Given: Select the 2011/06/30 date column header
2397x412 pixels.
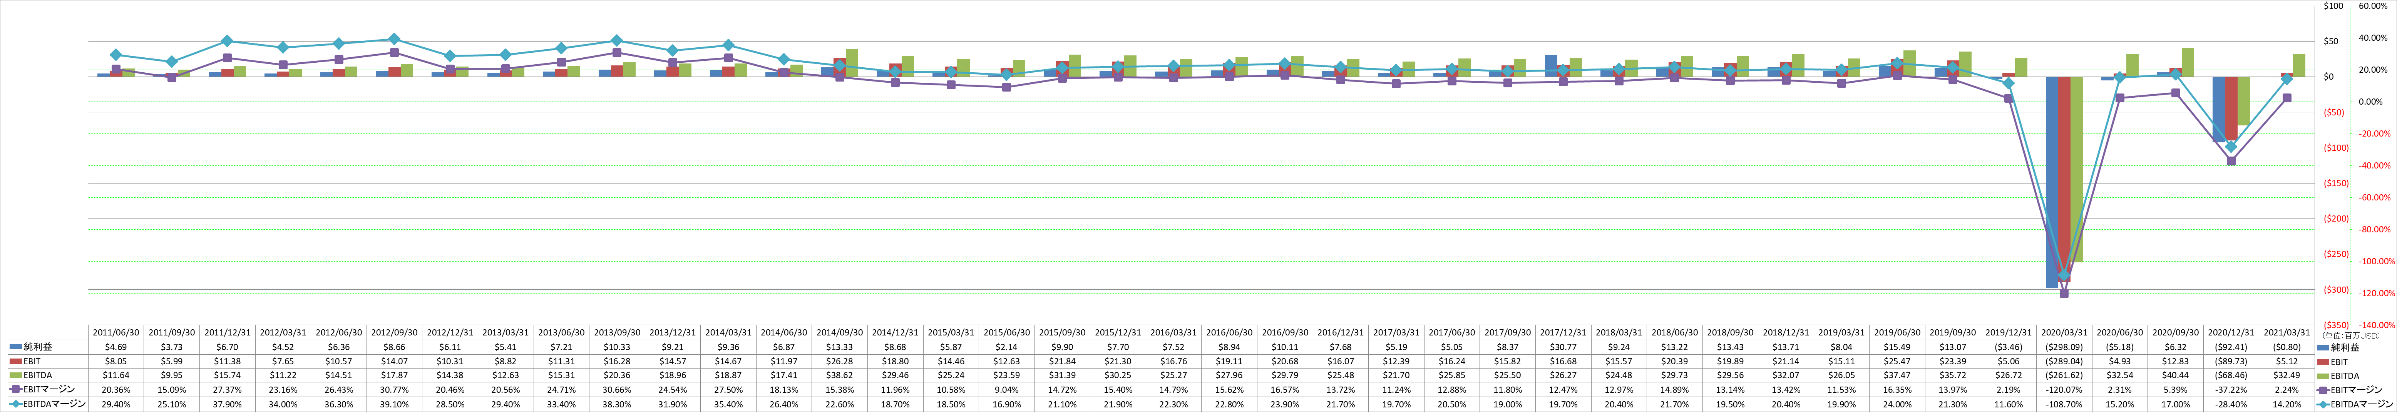Looking at the screenshot, I should (116, 332).
